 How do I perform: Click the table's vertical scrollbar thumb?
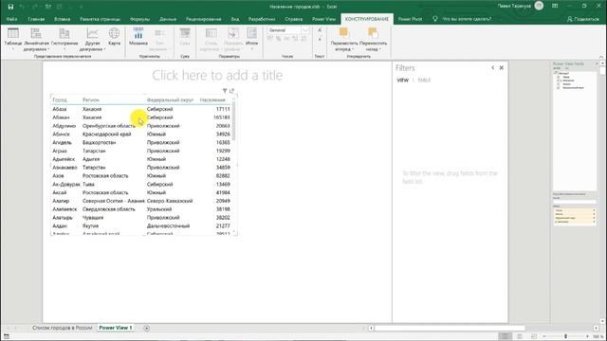pos(234,122)
